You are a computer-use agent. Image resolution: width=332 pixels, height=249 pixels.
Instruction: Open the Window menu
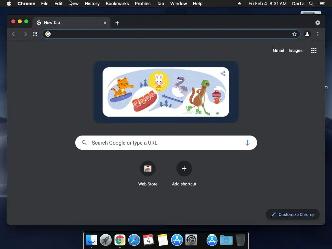(179, 4)
